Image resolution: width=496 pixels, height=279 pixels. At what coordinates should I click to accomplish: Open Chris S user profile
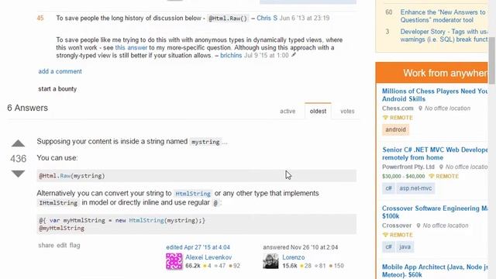pyautogui.click(x=267, y=18)
